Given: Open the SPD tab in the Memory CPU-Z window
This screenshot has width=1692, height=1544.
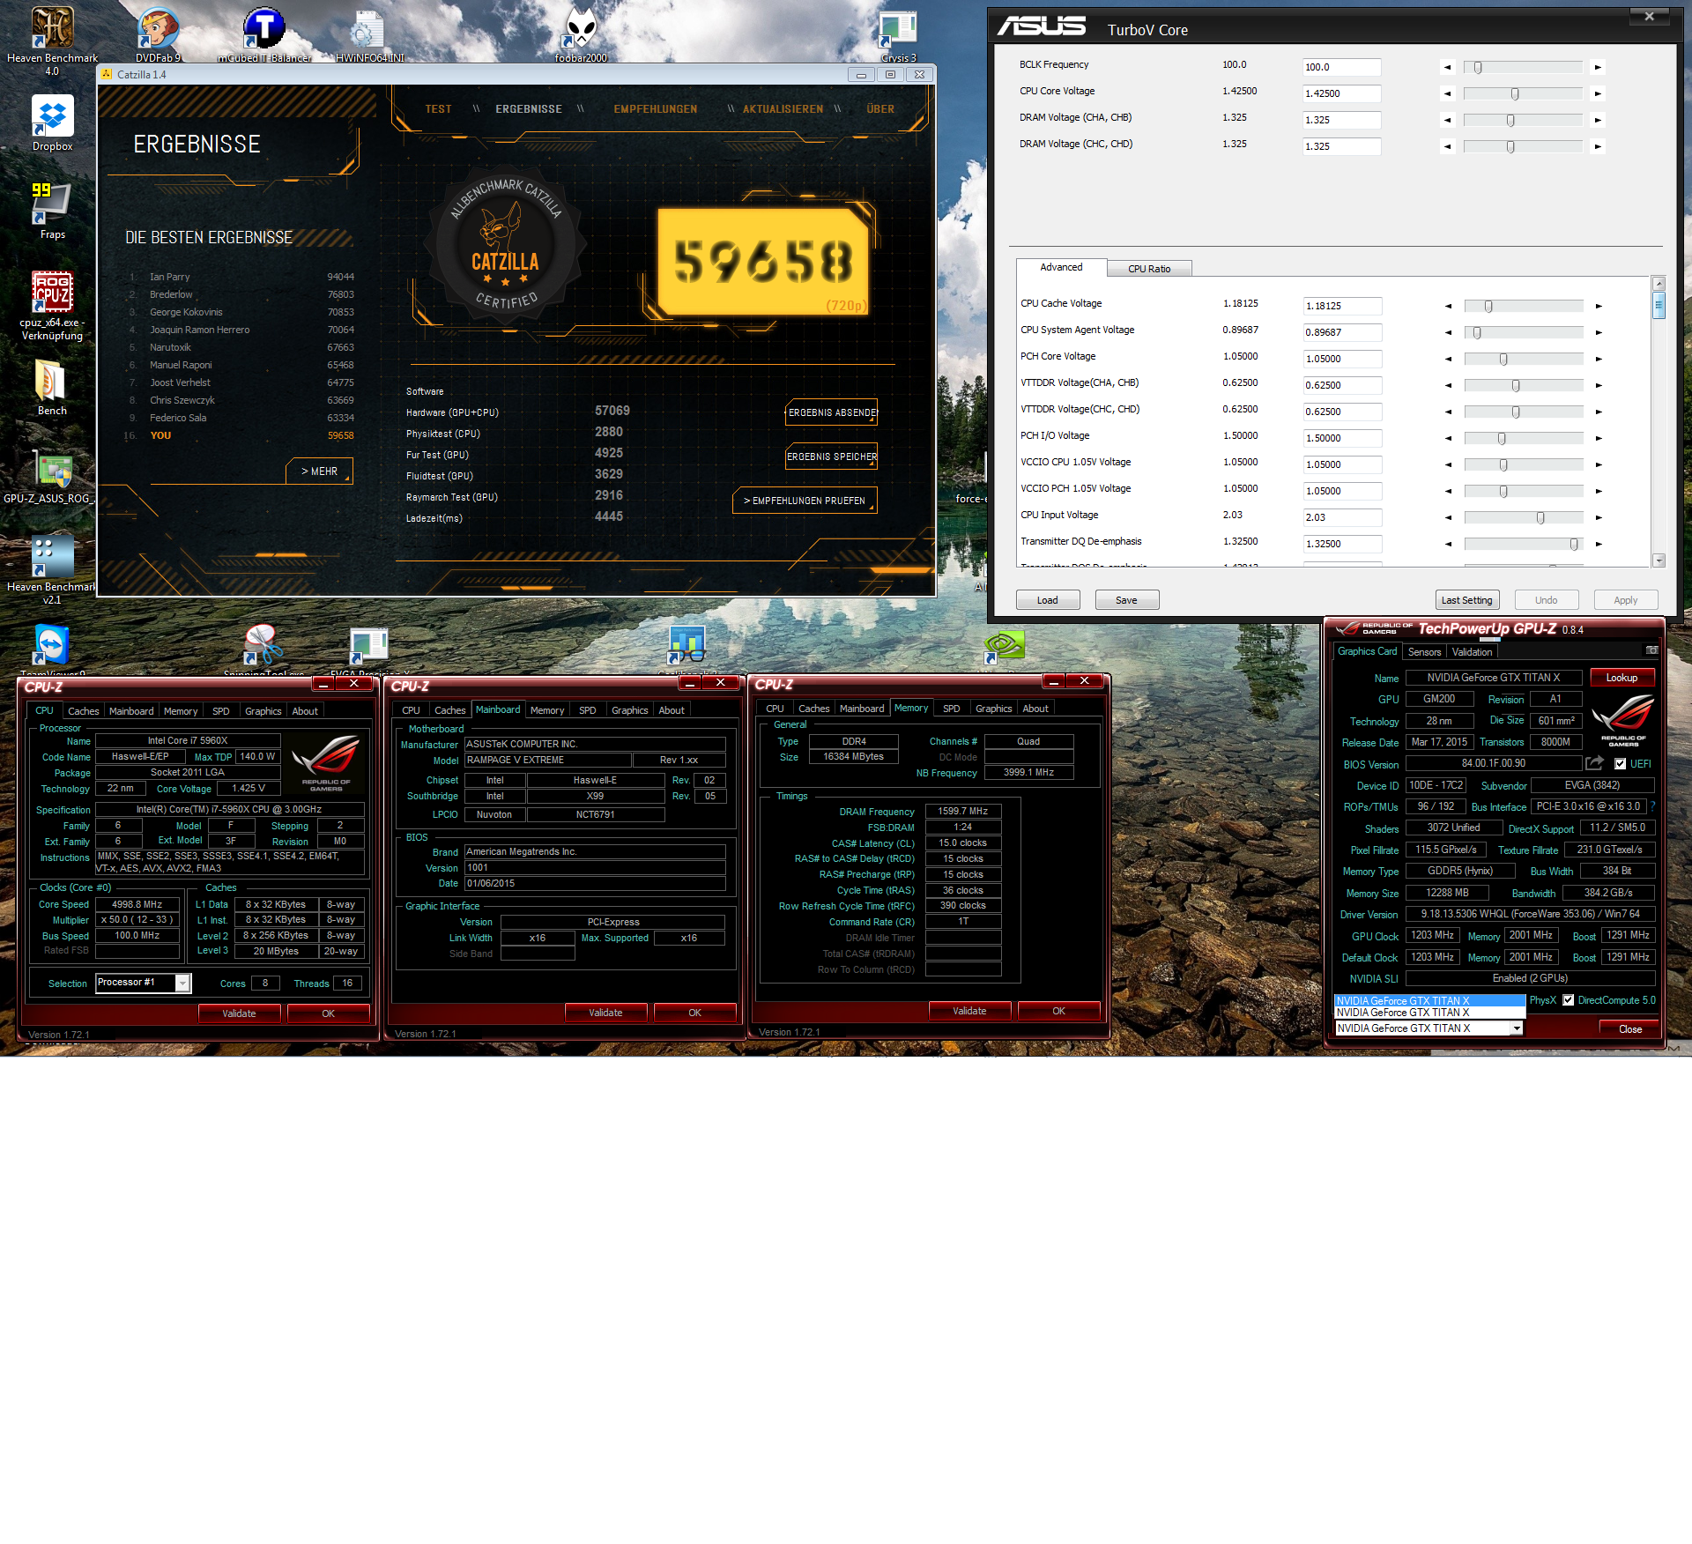Looking at the screenshot, I should (x=951, y=709).
